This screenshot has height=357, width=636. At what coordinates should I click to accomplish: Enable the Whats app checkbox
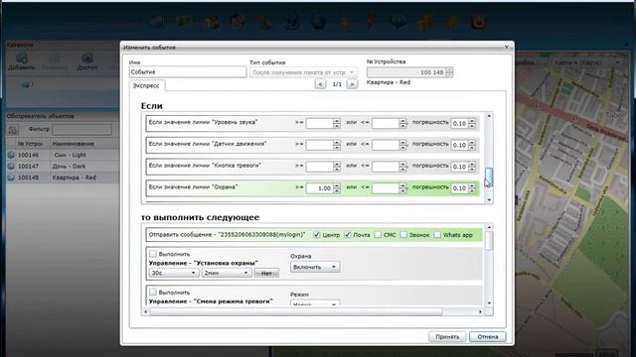point(437,235)
